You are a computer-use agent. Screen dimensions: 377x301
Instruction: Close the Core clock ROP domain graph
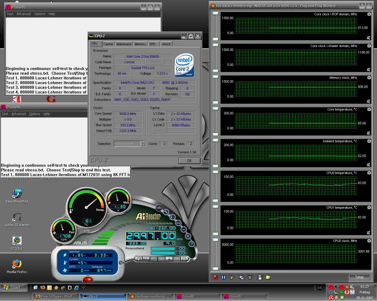(369, 14)
